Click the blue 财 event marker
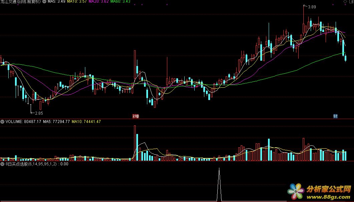354x202 pixels. coord(335,116)
